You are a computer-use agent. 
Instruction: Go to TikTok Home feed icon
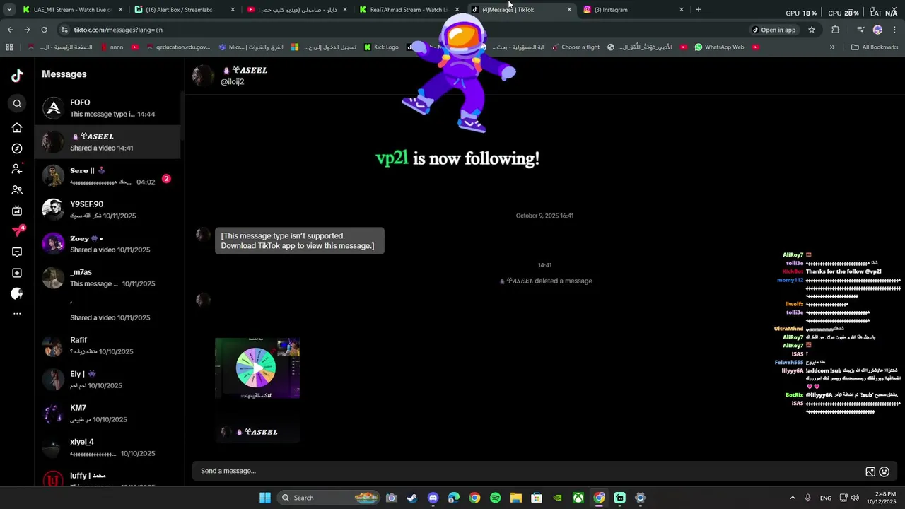17,128
